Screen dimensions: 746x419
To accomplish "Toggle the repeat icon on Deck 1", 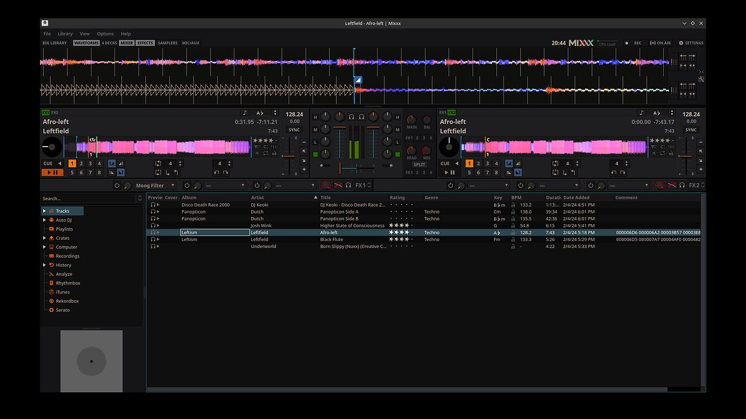I will click(265, 153).
